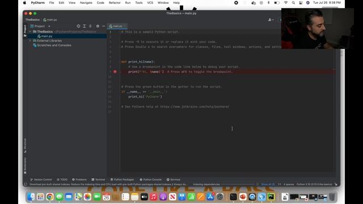This screenshot has height=204, width=363.
Task: Open Music app from the Dock
Action: [154, 197]
